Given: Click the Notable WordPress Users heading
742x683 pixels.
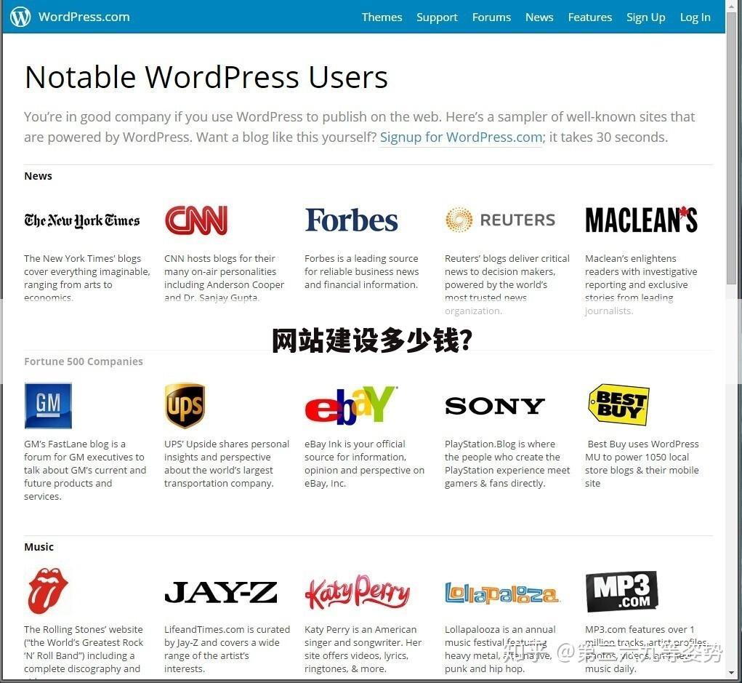Looking at the screenshot, I should tap(206, 76).
